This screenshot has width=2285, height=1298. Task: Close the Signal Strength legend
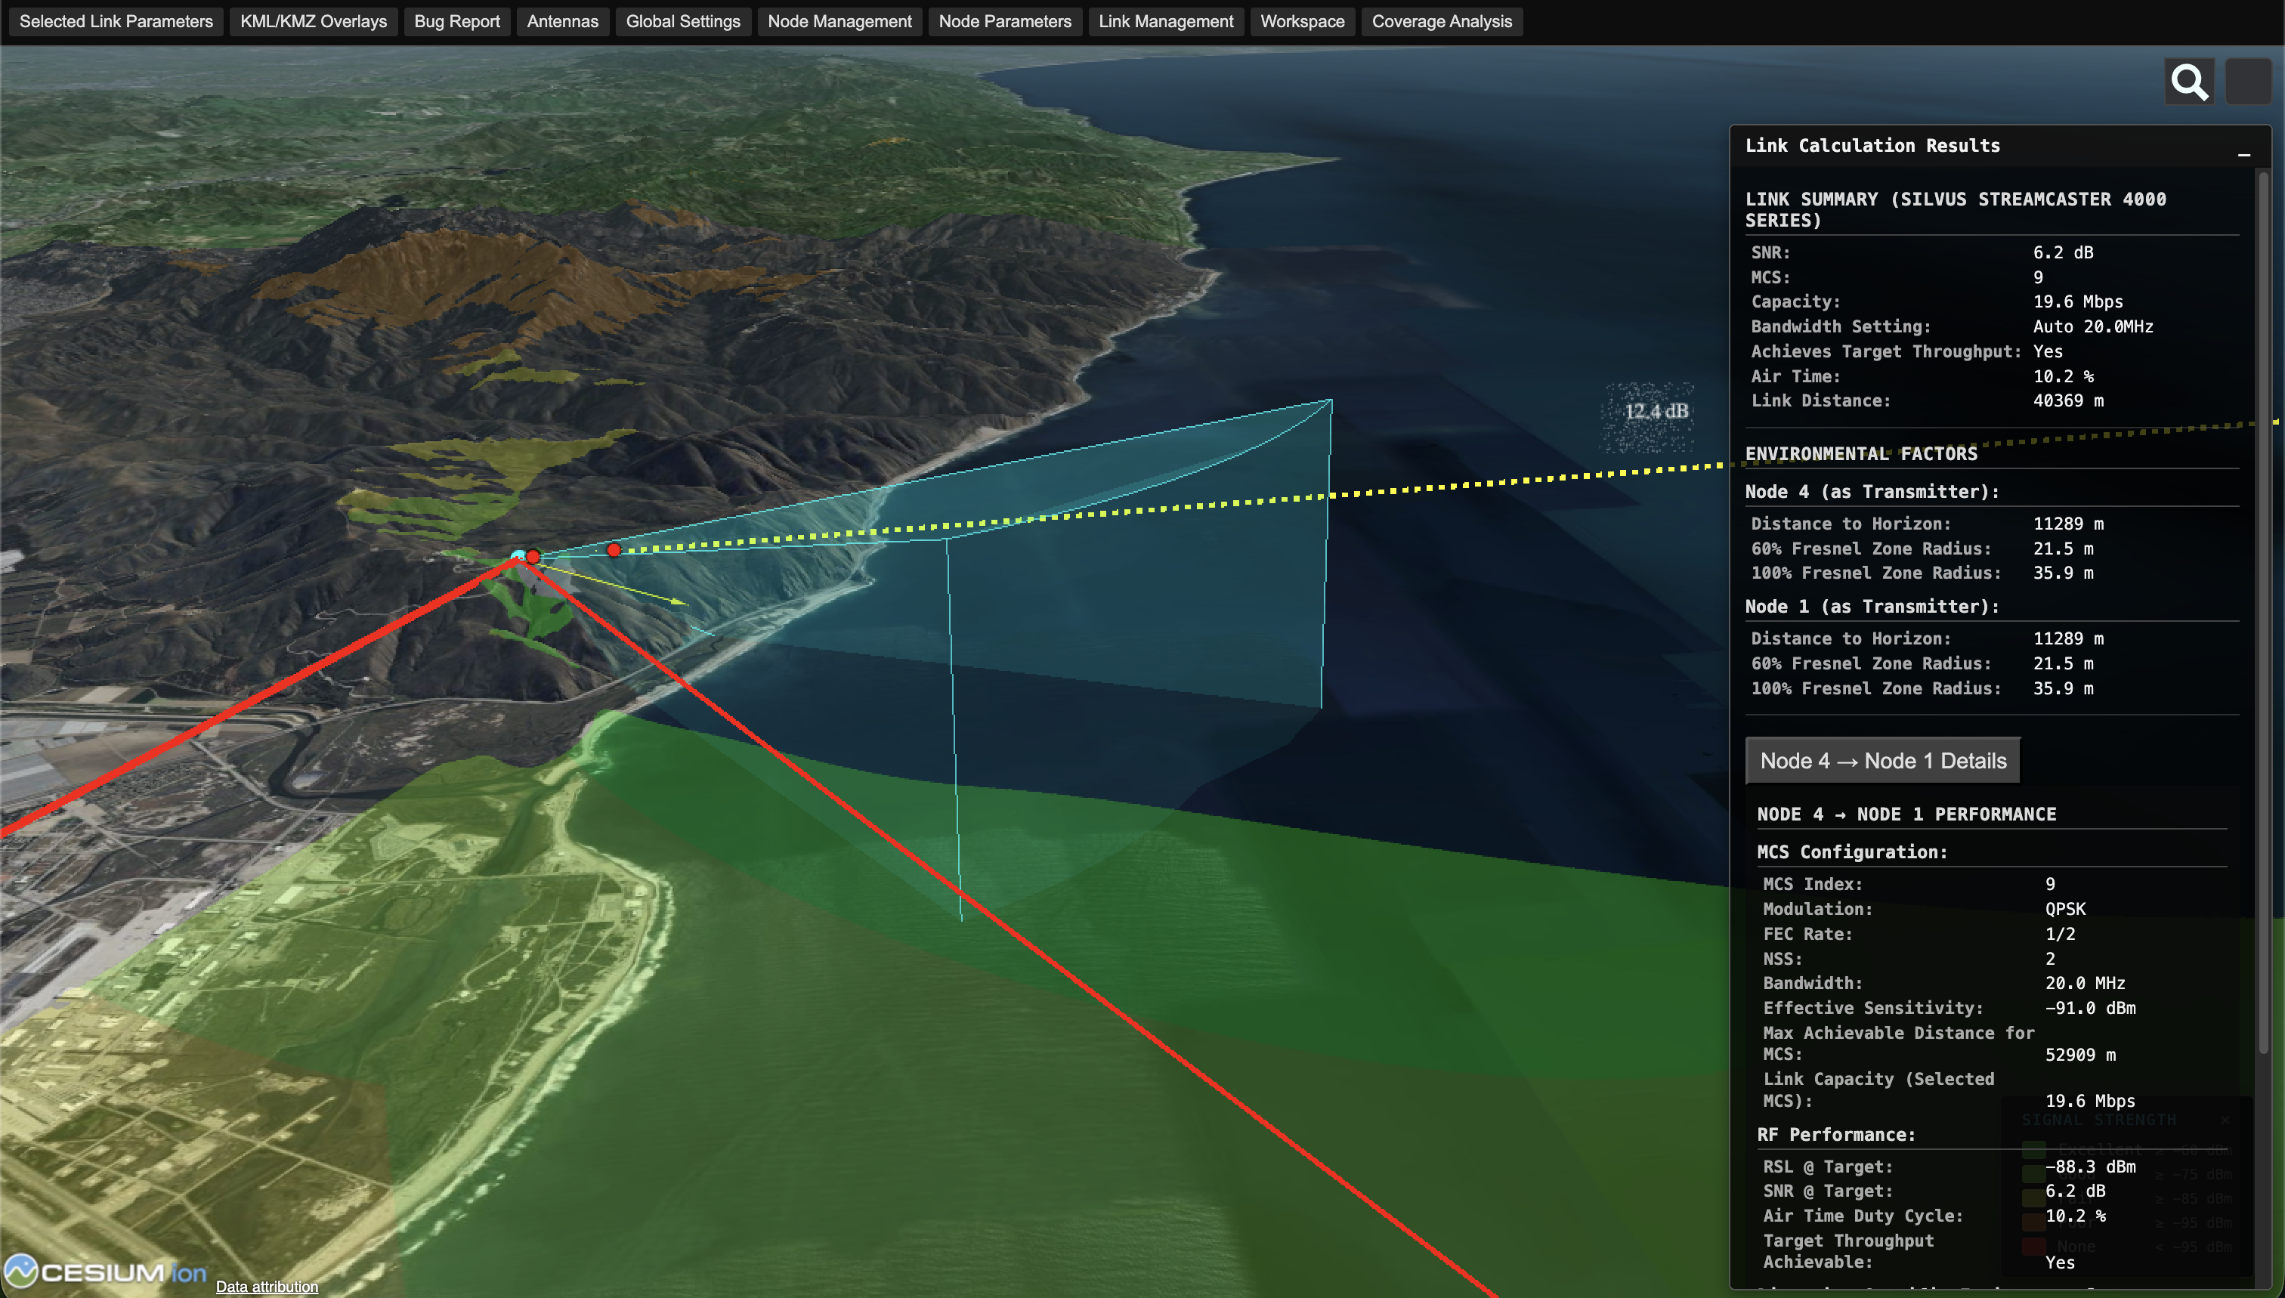point(2225,1120)
